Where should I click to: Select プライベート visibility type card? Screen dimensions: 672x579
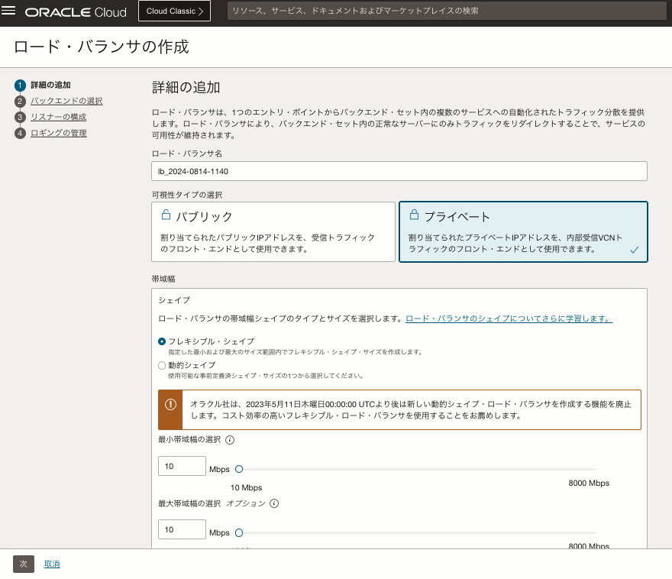523,232
